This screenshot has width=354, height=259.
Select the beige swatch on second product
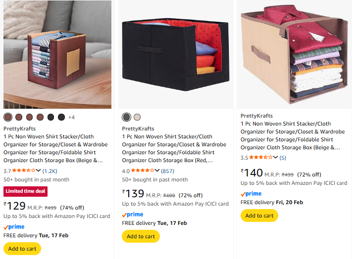pos(137,117)
